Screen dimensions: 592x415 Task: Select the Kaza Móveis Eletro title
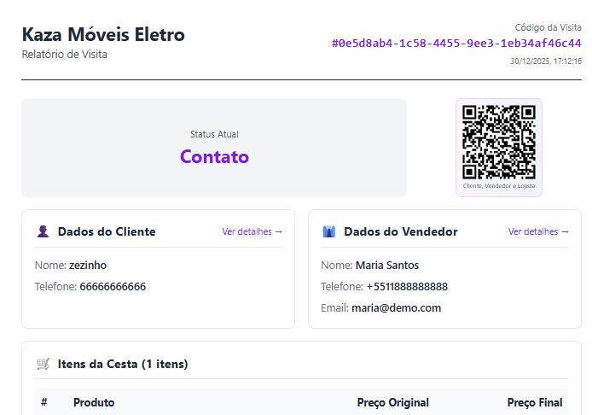pos(103,35)
